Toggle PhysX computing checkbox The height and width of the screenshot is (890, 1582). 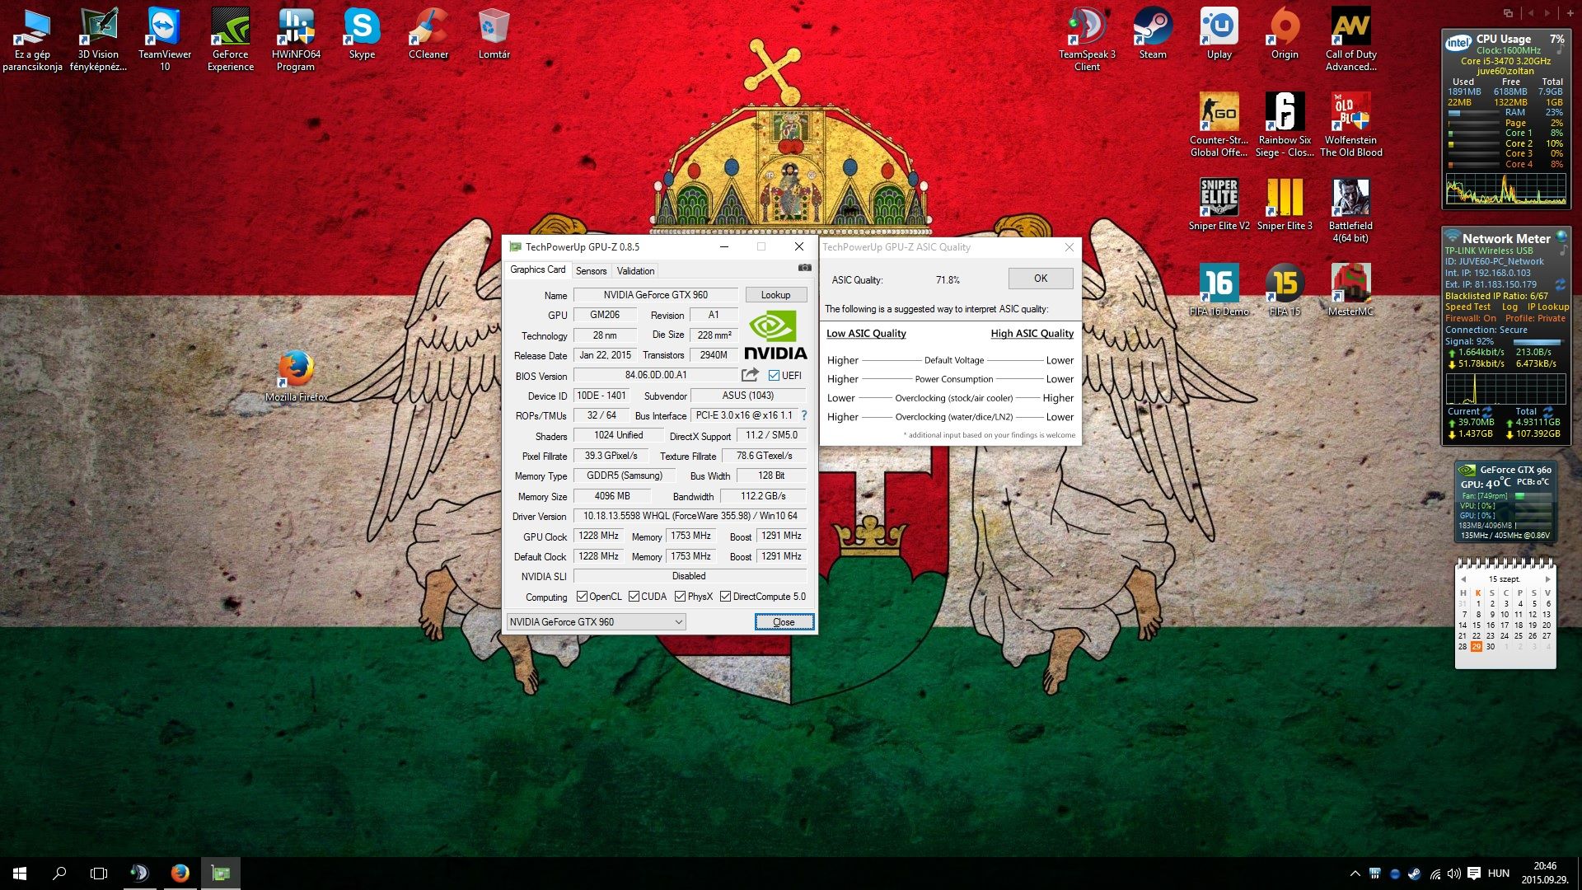(680, 597)
